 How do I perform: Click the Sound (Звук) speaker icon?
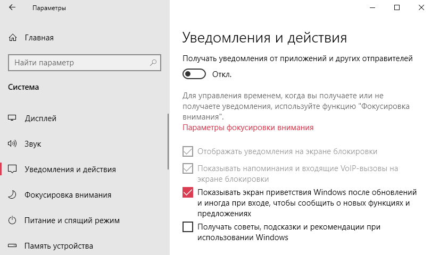[x=13, y=144]
